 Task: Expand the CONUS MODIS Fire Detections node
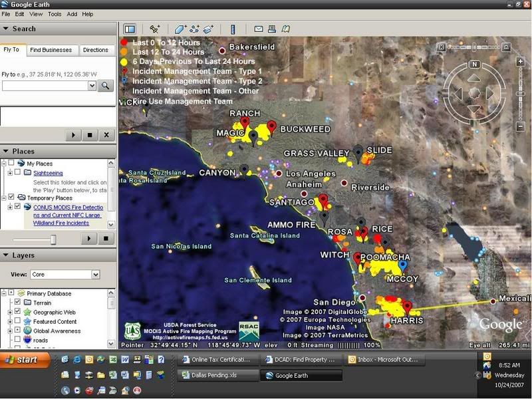(x=10, y=207)
